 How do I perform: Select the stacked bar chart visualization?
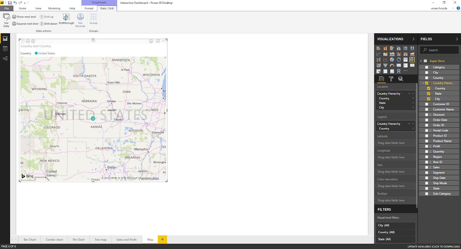[379, 48]
